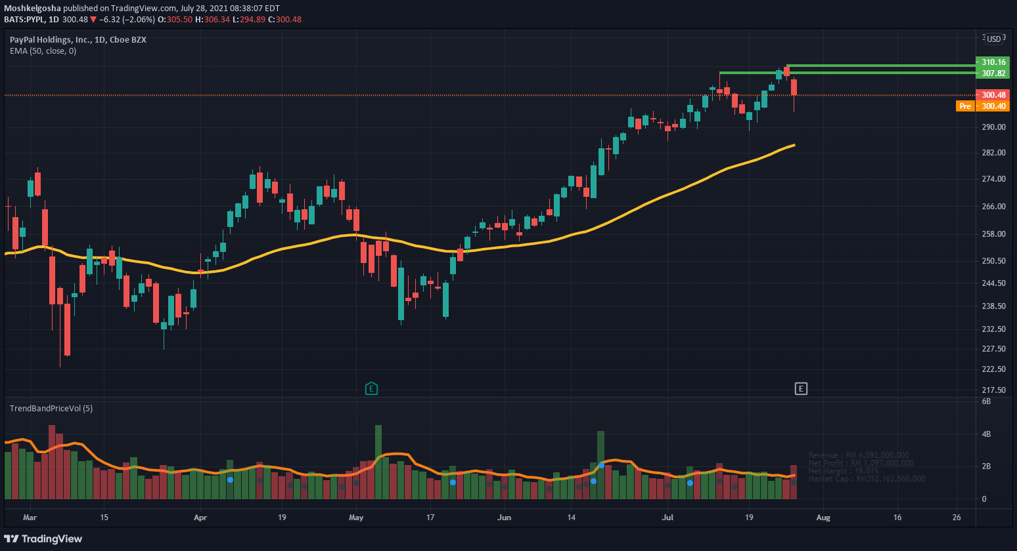Click the H:306.34 high value
This screenshot has width=1017, height=551.
[x=213, y=20]
